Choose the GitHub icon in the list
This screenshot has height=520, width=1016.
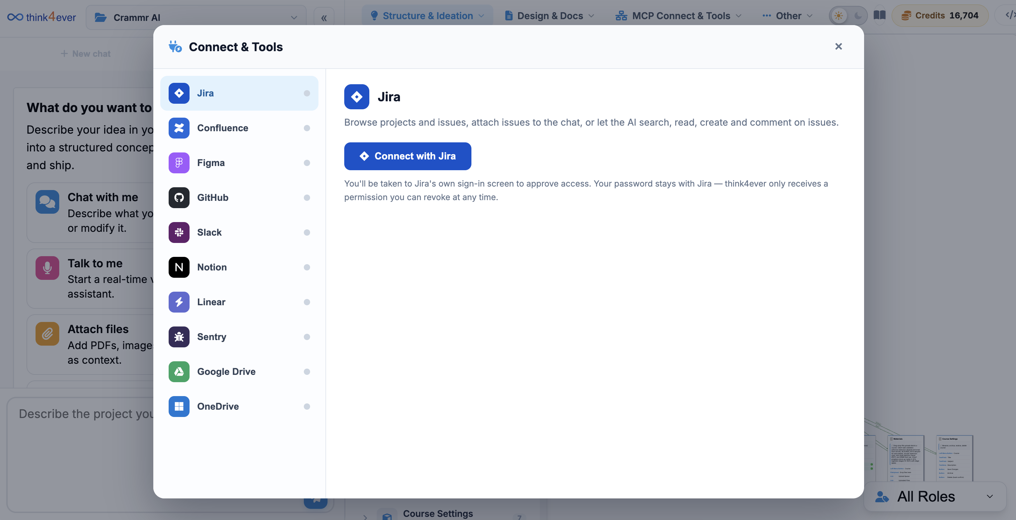(x=179, y=197)
